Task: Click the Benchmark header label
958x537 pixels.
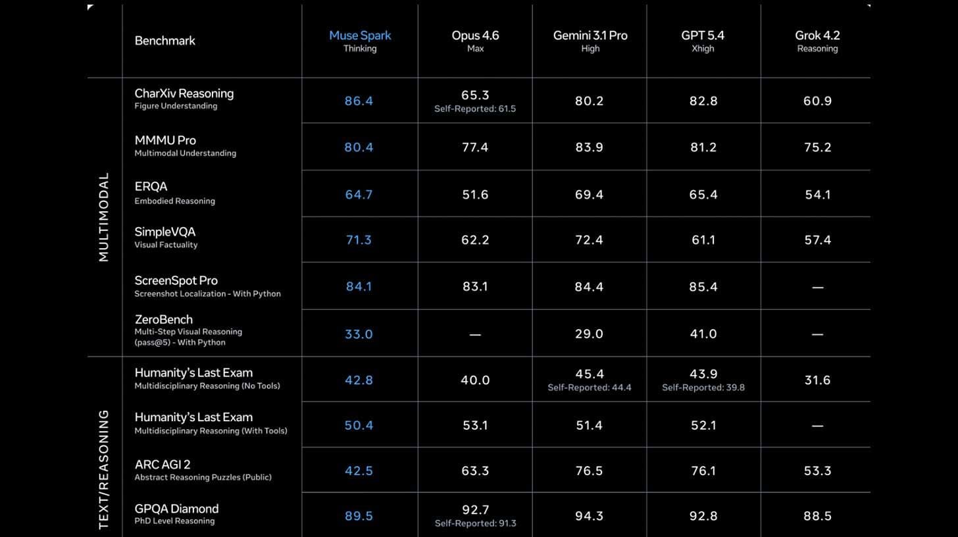Action: 164,41
